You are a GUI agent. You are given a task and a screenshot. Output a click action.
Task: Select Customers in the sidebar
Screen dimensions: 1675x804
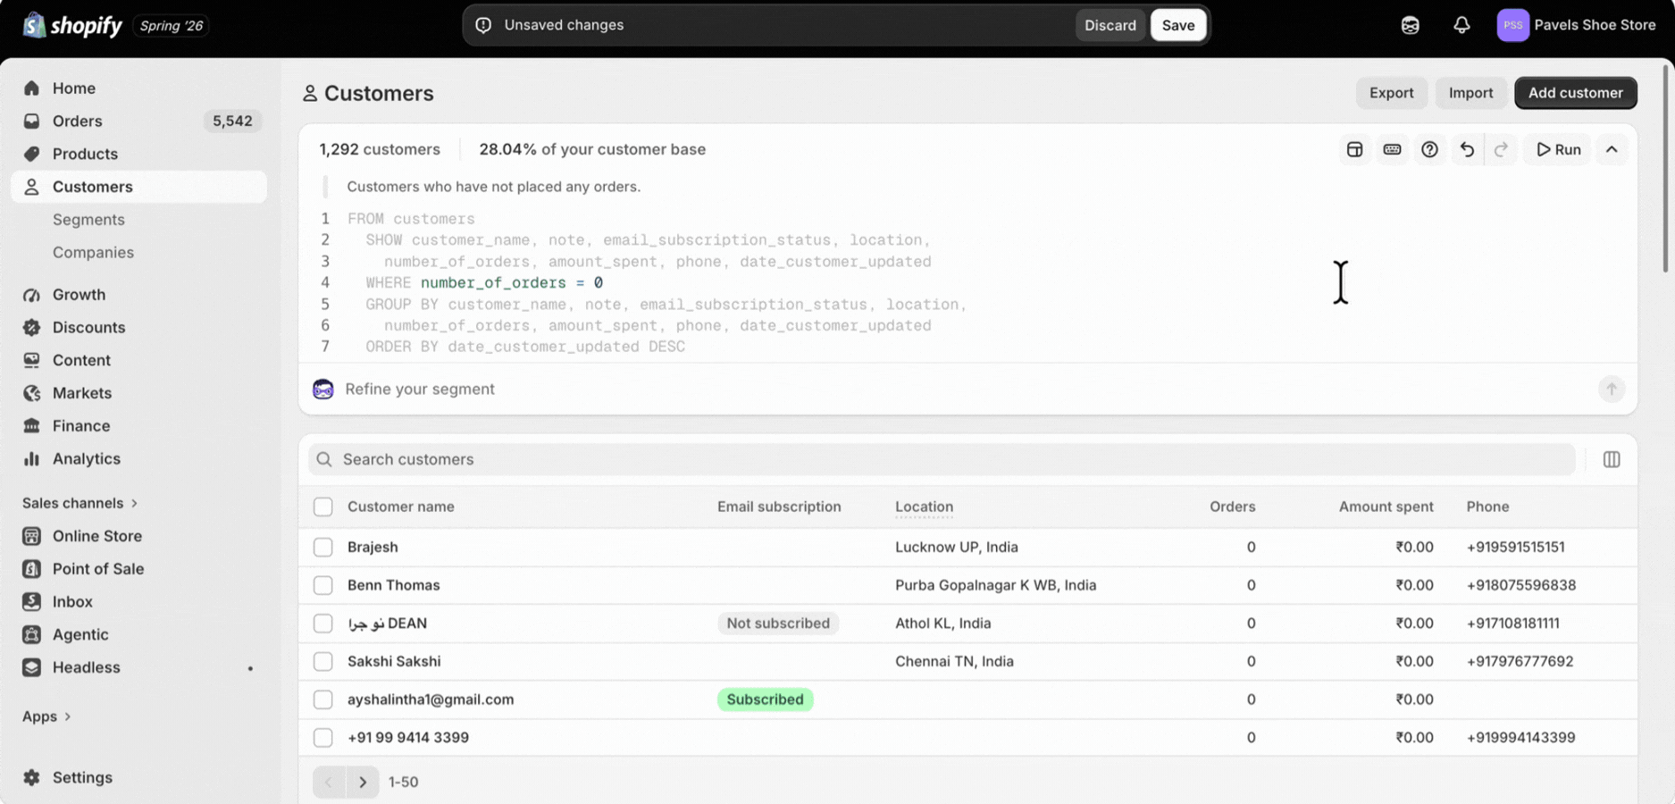coord(138,187)
